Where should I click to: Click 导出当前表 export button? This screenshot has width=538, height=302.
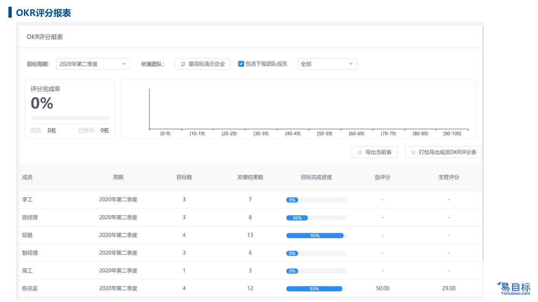pos(374,152)
